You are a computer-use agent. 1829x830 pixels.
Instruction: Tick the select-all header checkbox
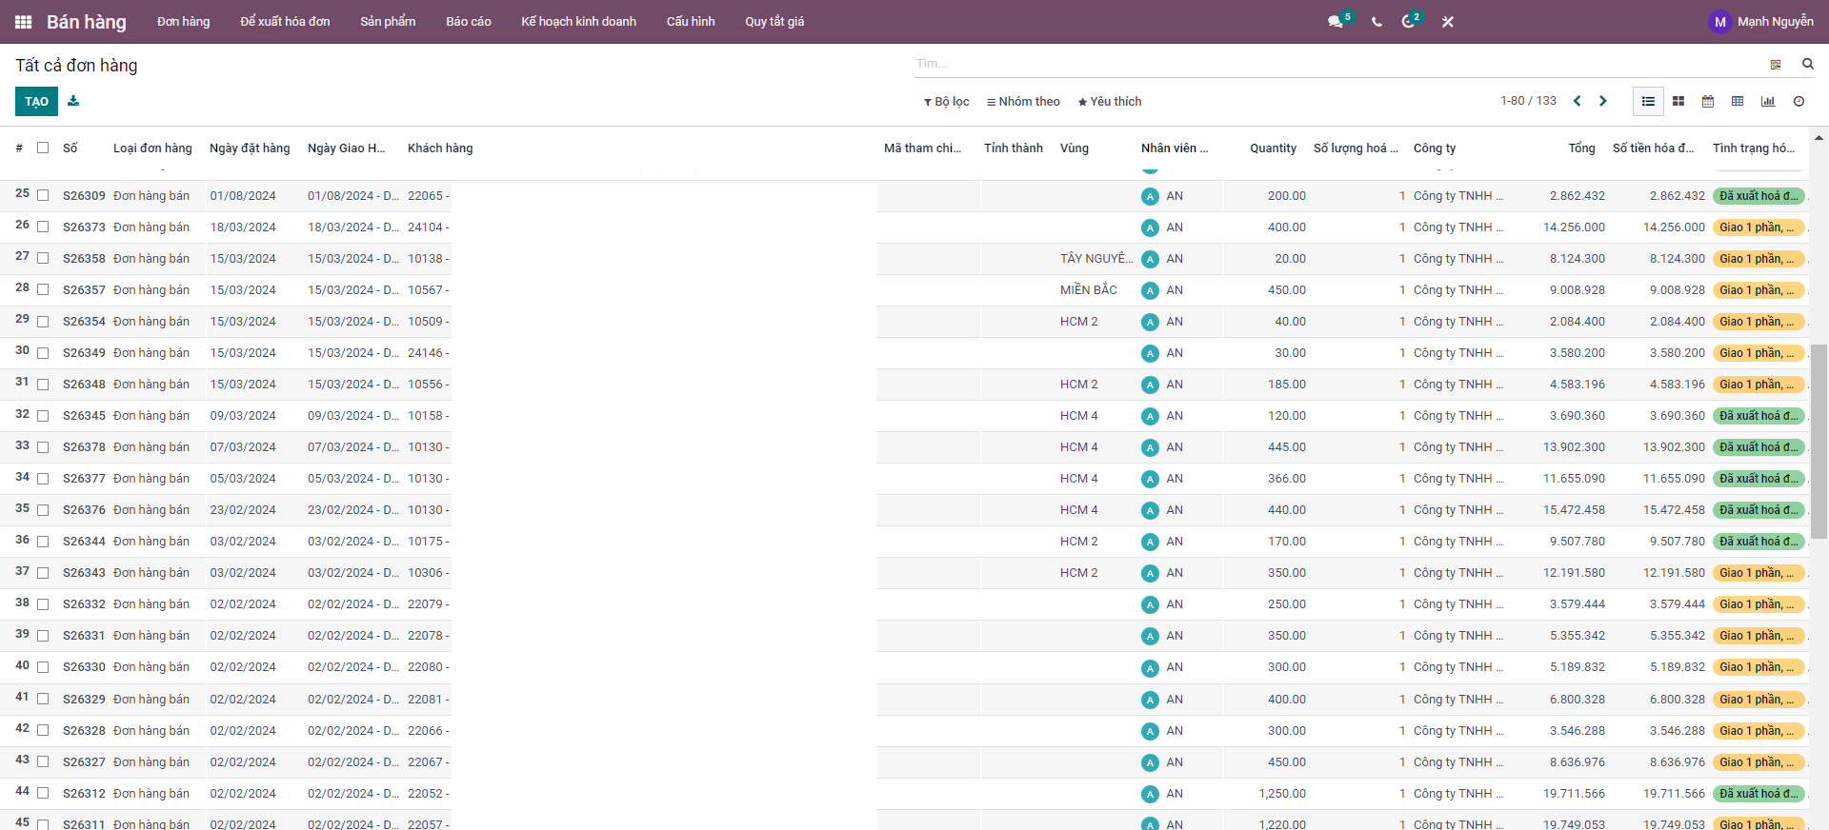(x=43, y=148)
